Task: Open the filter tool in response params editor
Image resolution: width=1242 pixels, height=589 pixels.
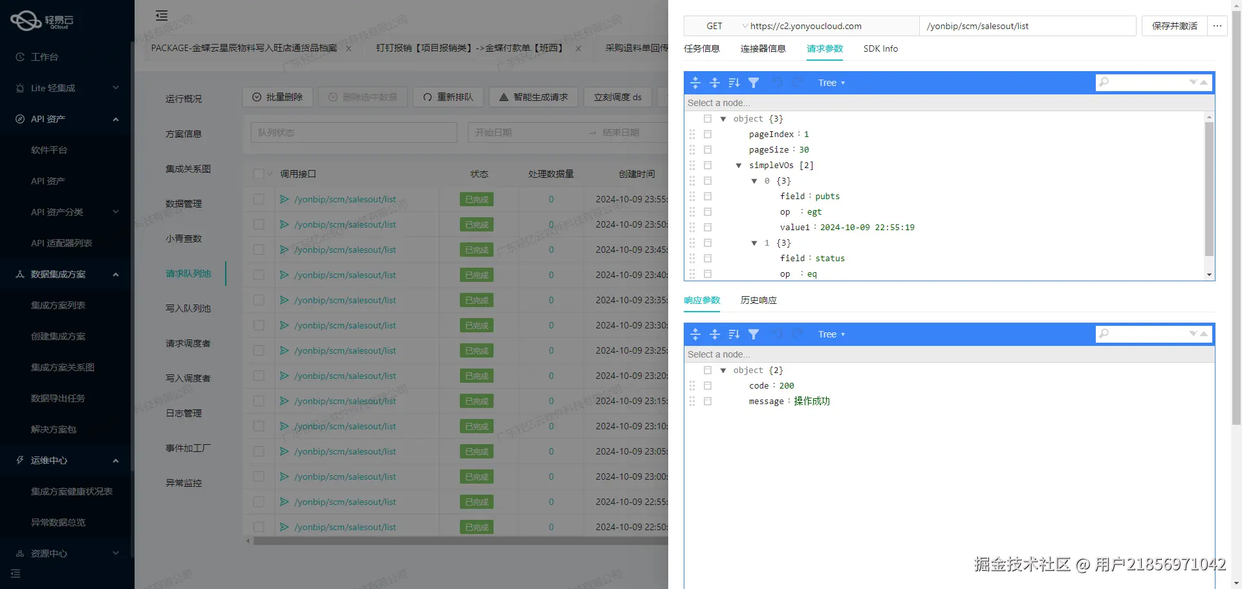Action: (x=754, y=334)
